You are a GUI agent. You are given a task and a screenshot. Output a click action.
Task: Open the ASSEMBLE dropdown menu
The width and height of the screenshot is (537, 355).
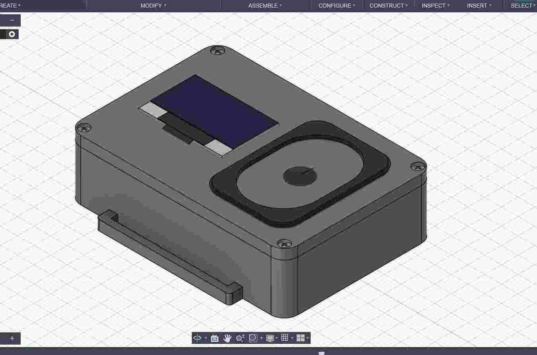point(265,6)
